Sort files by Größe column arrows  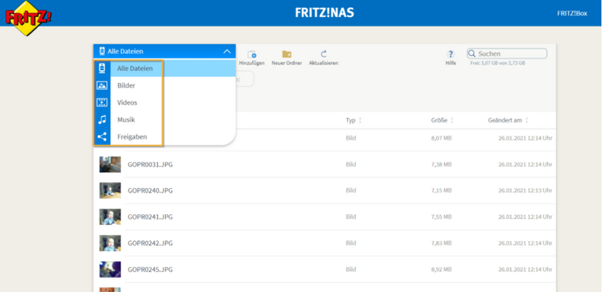tap(451, 120)
